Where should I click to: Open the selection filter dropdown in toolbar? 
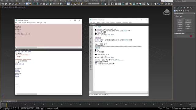coord(22,4)
